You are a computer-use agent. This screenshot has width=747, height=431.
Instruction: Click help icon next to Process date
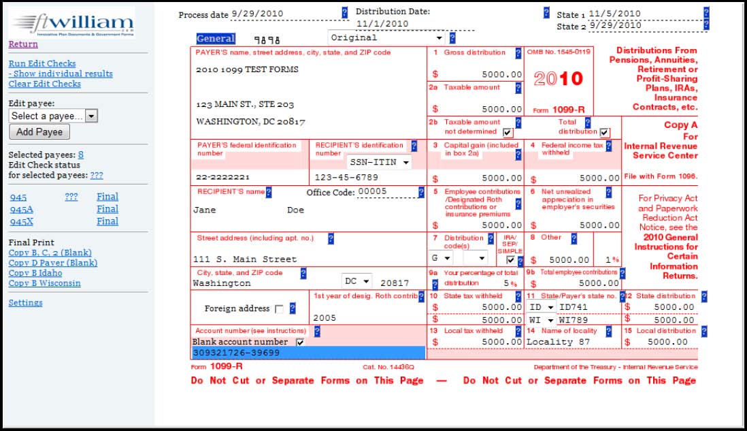tap(344, 12)
